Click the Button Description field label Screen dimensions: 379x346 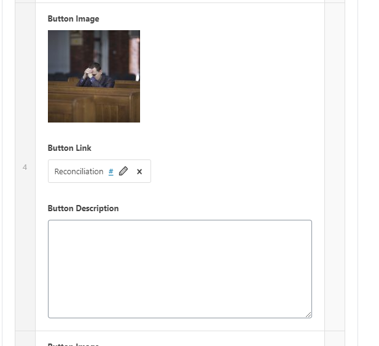coord(83,209)
